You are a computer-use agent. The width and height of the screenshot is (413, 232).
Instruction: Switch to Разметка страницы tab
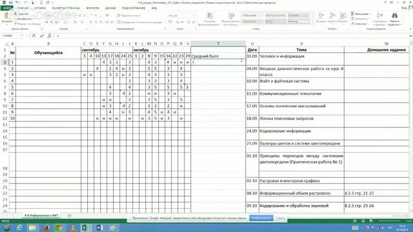[x=66, y=8]
